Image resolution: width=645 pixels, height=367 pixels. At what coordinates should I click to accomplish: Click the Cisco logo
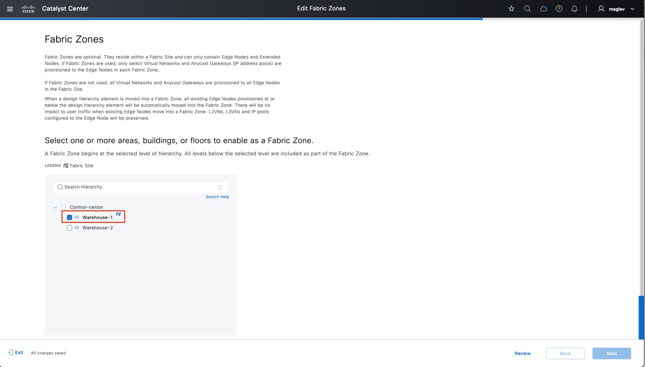[x=27, y=9]
